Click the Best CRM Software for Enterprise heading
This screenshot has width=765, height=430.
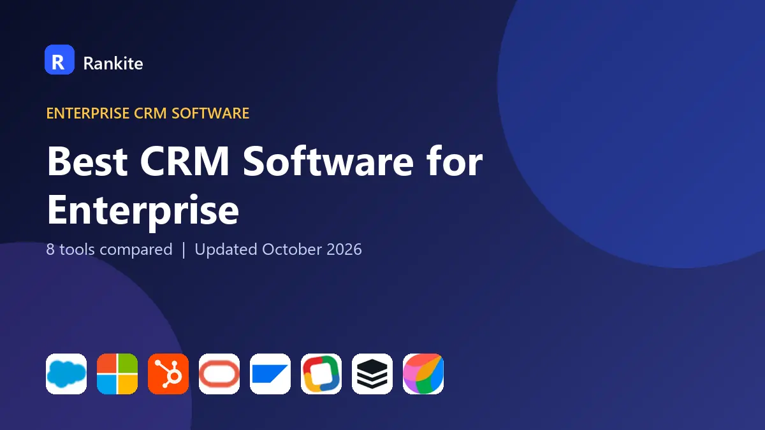(x=265, y=185)
